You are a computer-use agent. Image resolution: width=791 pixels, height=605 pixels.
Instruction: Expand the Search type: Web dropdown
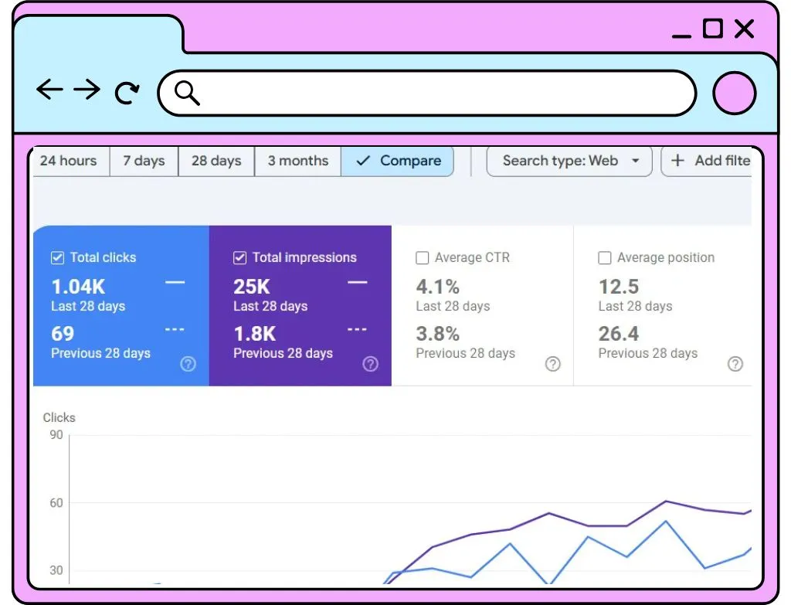point(569,161)
